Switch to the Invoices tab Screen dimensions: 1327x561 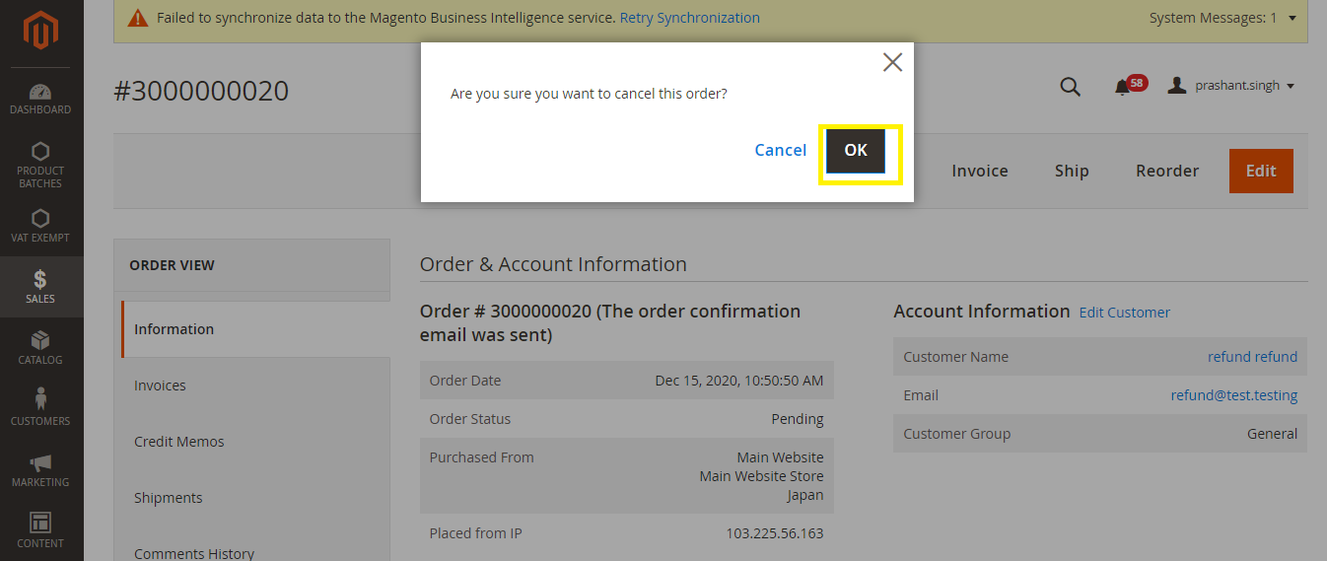click(x=160, y=386)
